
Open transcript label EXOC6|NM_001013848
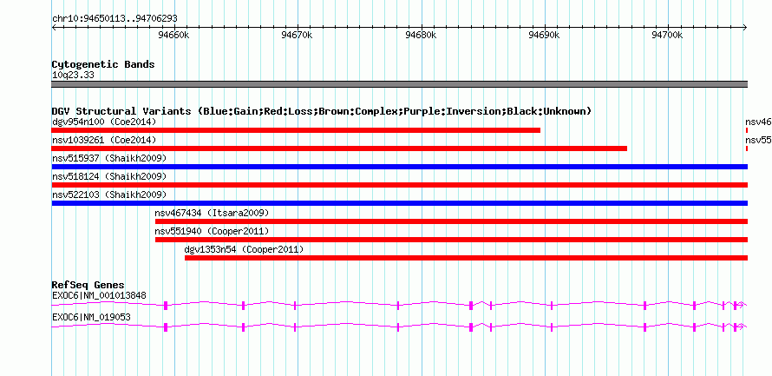[99, 295]
